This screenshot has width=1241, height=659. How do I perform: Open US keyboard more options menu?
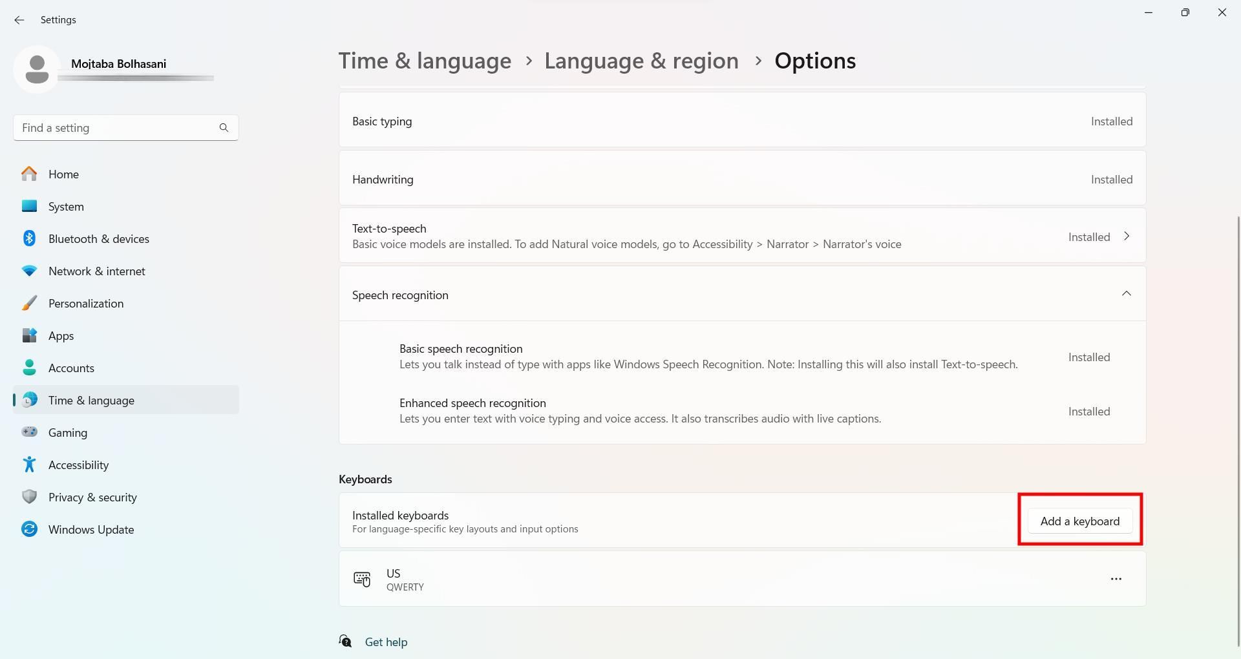tap(1116, 579)
